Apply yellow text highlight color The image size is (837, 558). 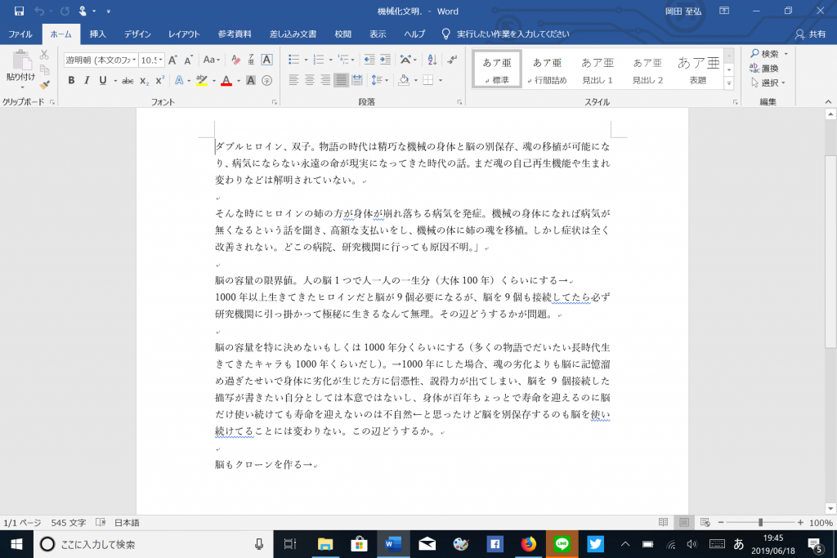pyautogui.click(x=201, y=81)
